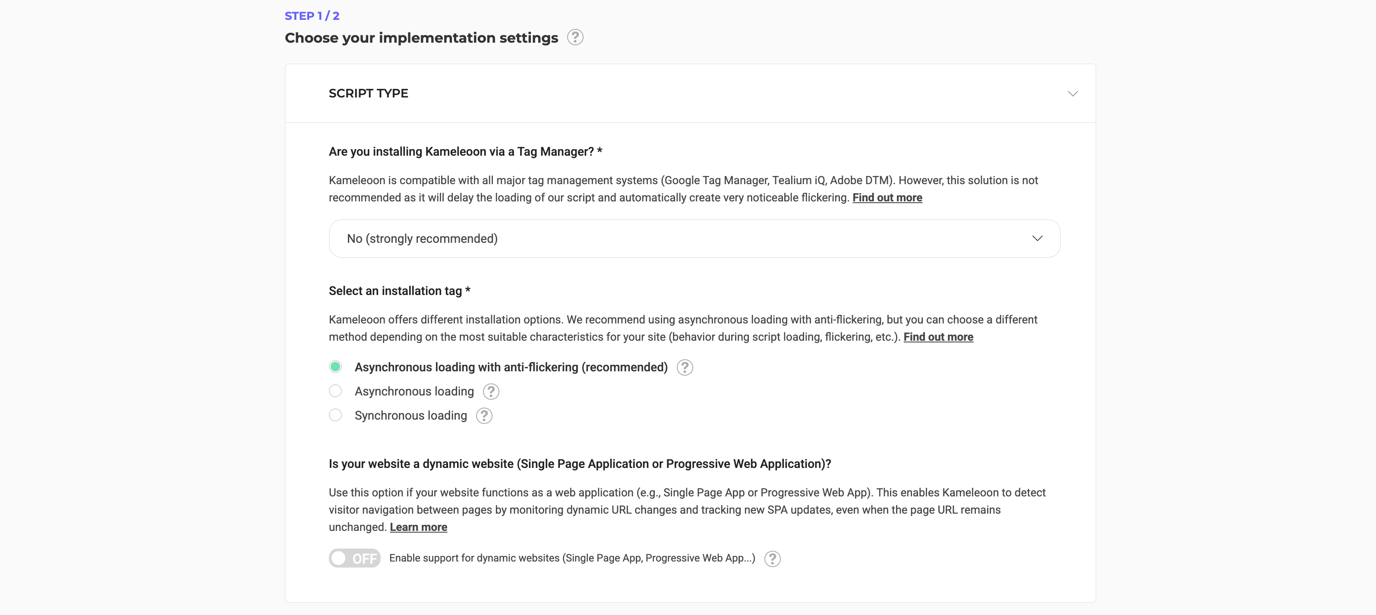Click the Select an installation tag heading
Screen dimensions: 1376x615
[x=399, y=291]
